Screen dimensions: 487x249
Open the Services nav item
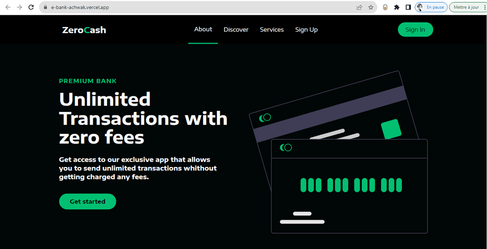[x=272, y=30]
